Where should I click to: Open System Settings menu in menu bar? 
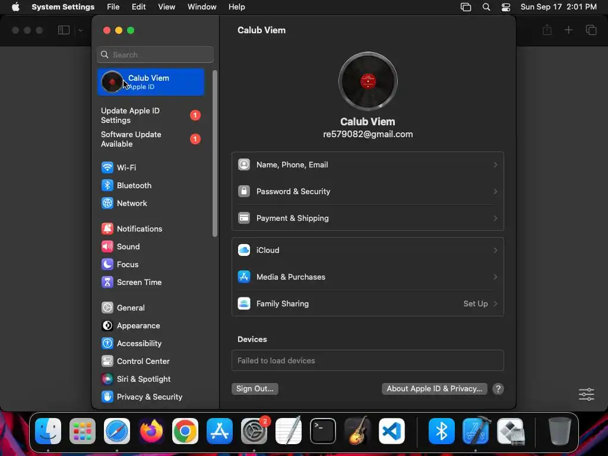pyautogui.click(x=63, y=7)
